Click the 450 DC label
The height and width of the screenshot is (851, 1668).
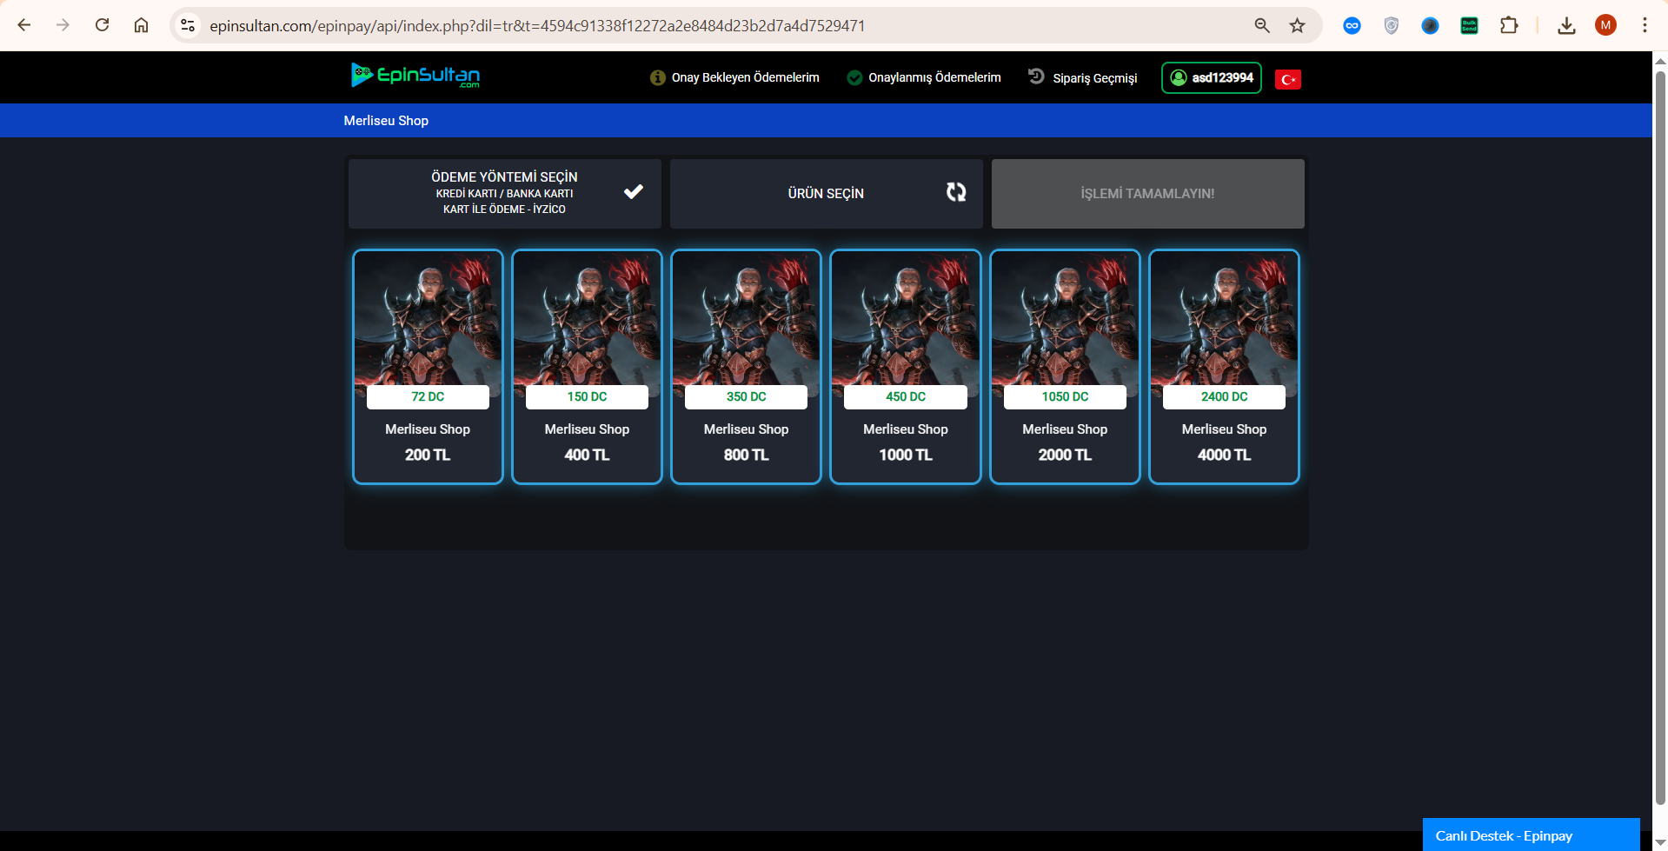click(906, 396)
